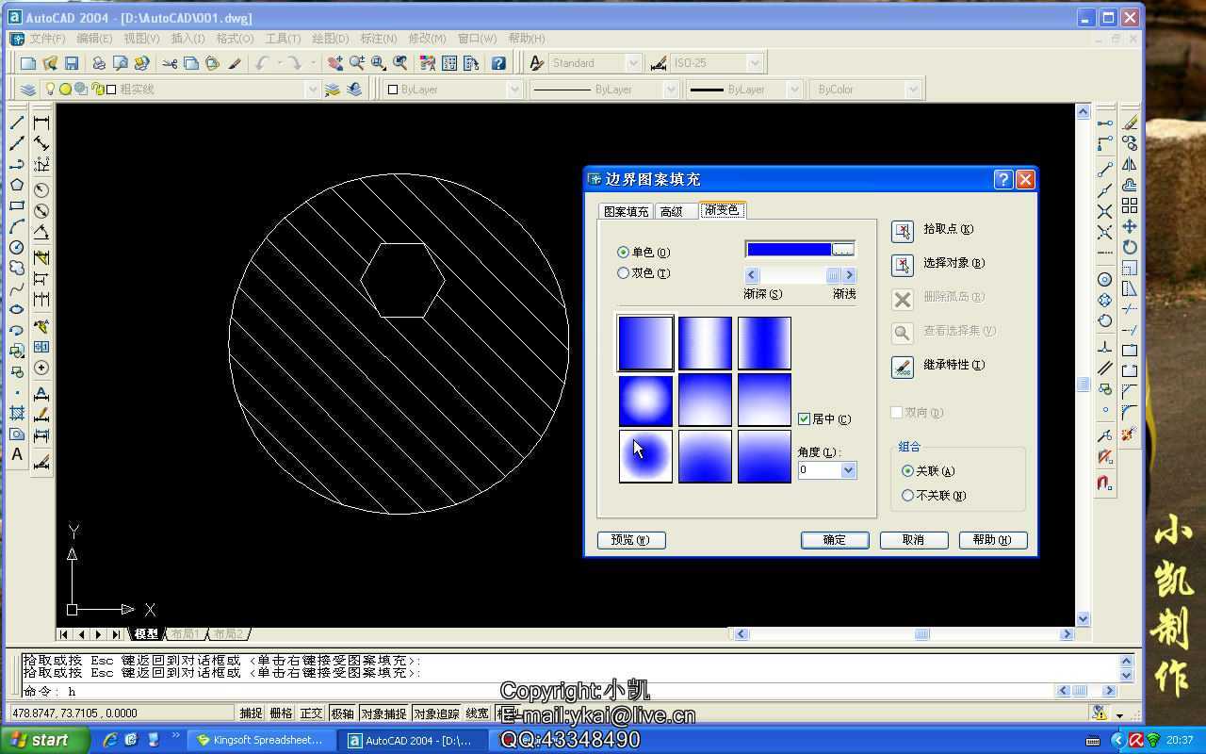The image size is (1206, 754).
Task: Open the ISO-25 dimension style dropdown
Action: [755, 63]
